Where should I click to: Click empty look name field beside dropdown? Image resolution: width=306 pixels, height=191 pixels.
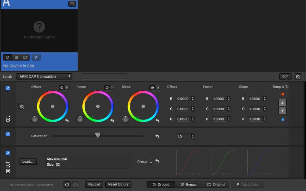(105, 77)
